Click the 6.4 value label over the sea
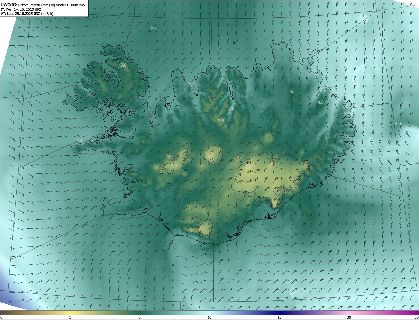The image size is (419, 320). [x=398, y=124]
